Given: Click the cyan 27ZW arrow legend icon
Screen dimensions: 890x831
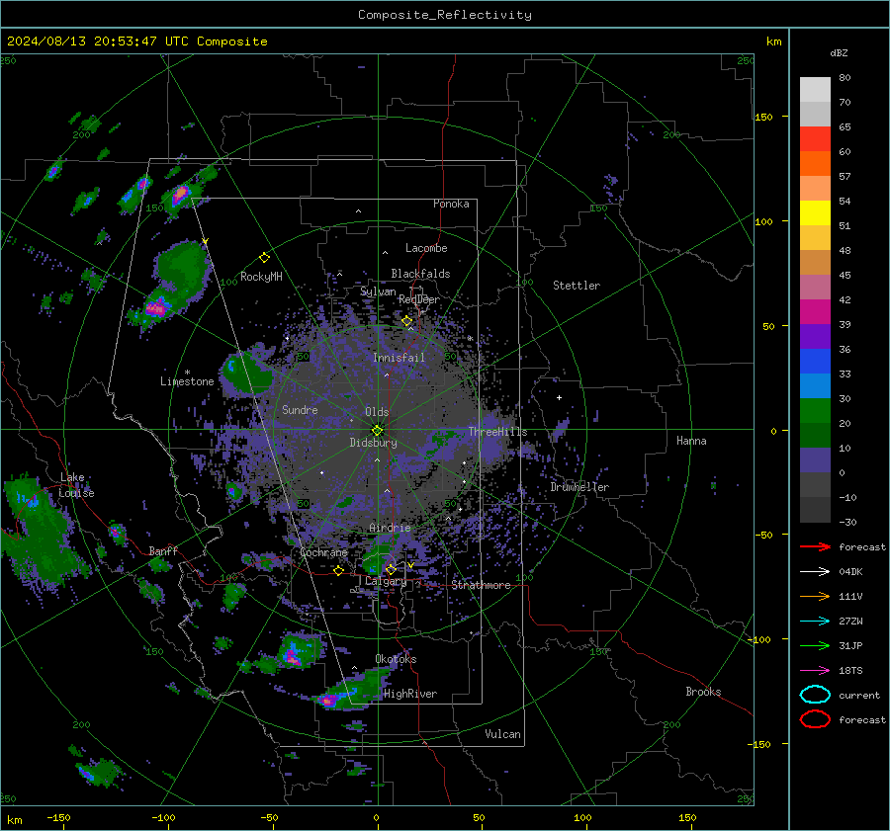Looking at the screenshot, I should (x=815, y=622).
